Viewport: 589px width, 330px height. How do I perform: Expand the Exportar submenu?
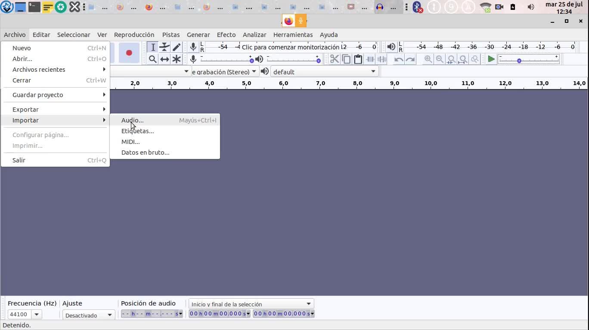(55, 110)
